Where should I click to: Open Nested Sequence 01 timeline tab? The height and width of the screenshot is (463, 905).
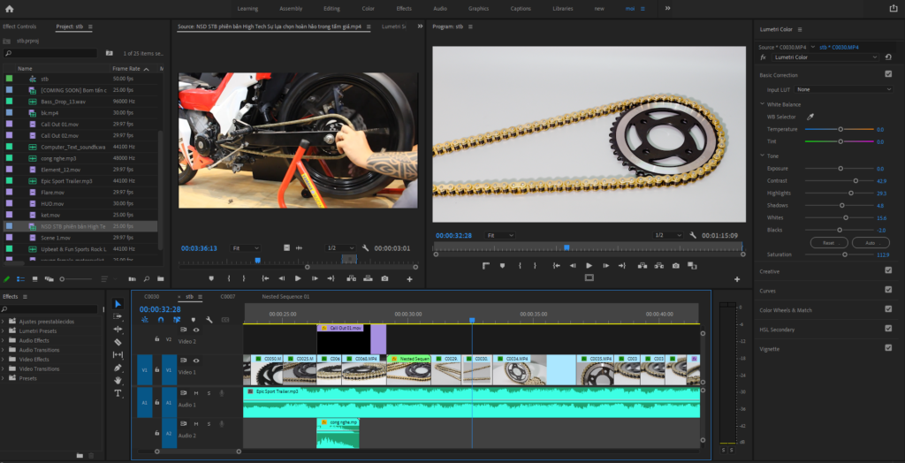tap(285, 297)
